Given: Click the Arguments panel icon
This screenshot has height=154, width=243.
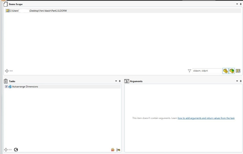Looking at the screenshot, I should pyautogui.click(x=127, y=81).
